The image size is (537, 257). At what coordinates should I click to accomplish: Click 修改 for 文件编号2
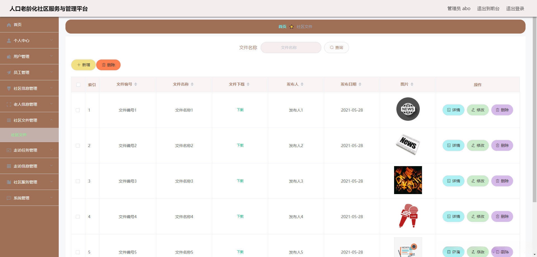(478, 145)
